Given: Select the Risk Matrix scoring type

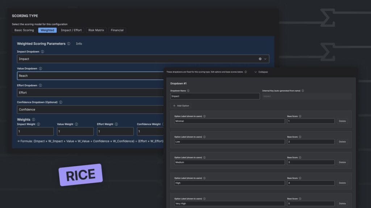Looking at the screenshot, I should (96, 30).
